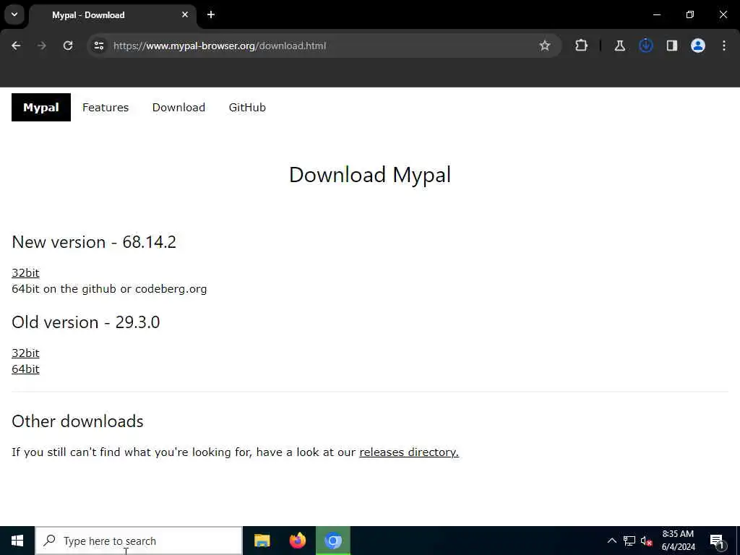The height and width of the screenshot is (555, 740).
Task: Open the network status tray icon
Action: coord(629,541)
